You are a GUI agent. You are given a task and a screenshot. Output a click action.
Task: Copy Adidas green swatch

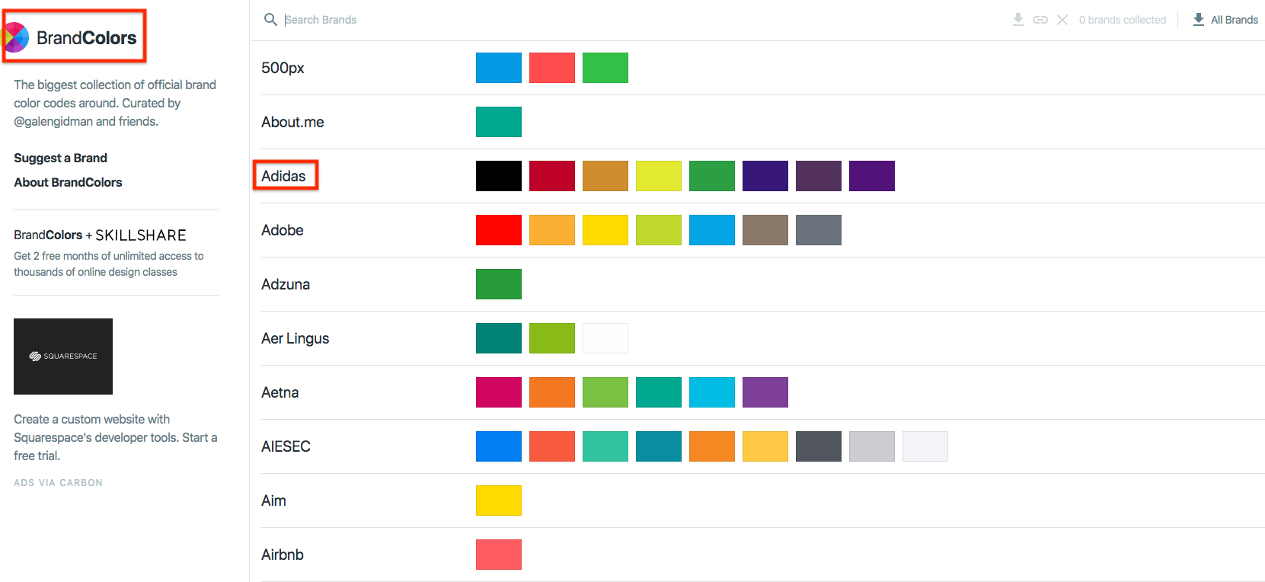pos(712,176)
